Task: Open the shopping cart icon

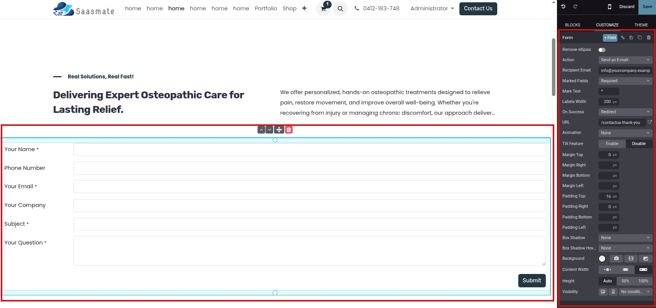Action: click(323, 9)
